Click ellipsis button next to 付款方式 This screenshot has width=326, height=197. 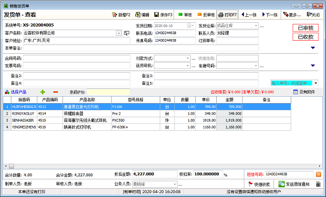(x=193, y=59)
